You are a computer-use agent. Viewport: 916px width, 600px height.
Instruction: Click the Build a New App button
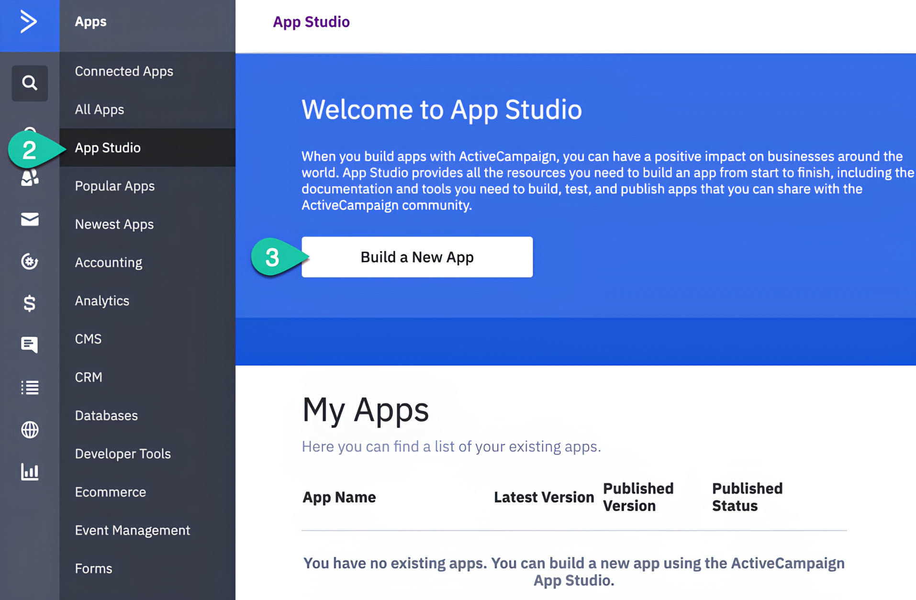point(417,257)
